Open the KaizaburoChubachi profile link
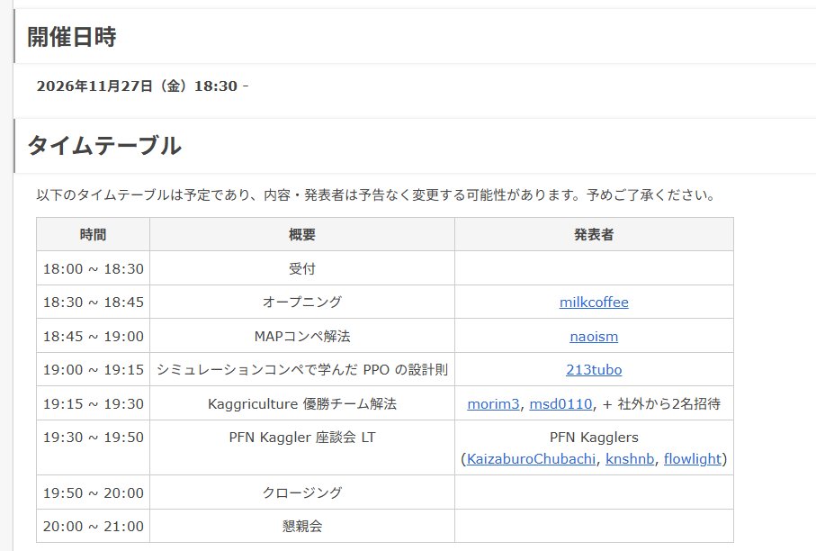 point(531,459)
